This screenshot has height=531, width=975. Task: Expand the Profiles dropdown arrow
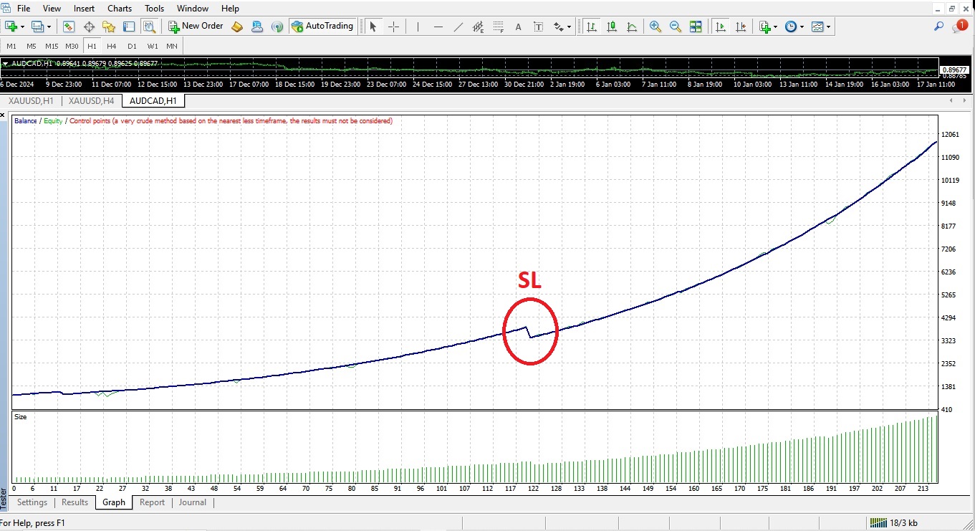pyautogui.click(x=49, y=27)
